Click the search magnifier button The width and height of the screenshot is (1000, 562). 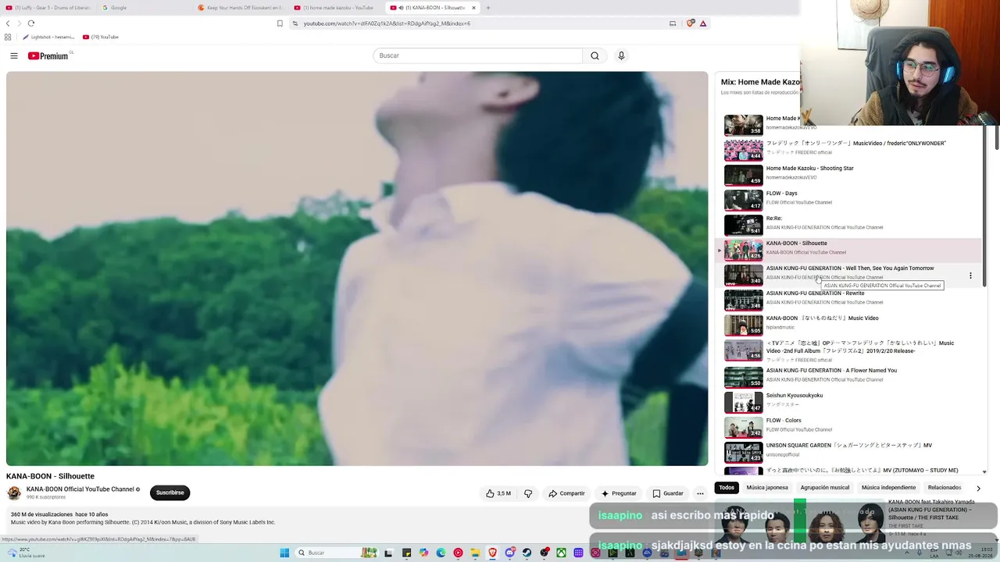(x=595, y=55)
